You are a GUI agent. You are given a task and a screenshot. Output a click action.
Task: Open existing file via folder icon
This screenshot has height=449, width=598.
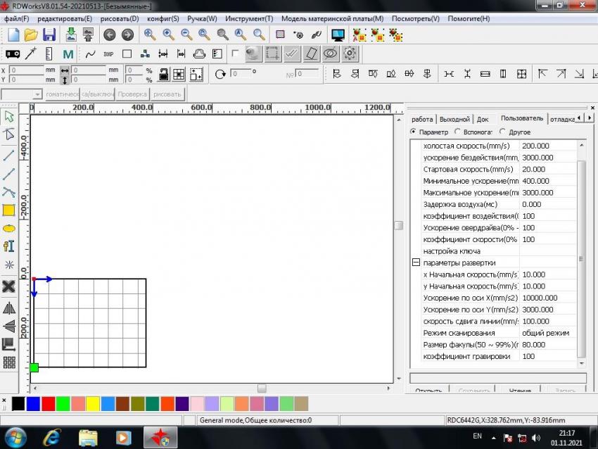31,34
